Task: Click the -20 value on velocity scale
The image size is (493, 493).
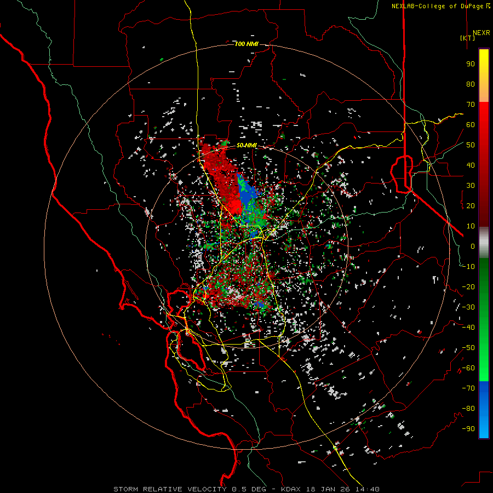Action: (x=468, y=287)
